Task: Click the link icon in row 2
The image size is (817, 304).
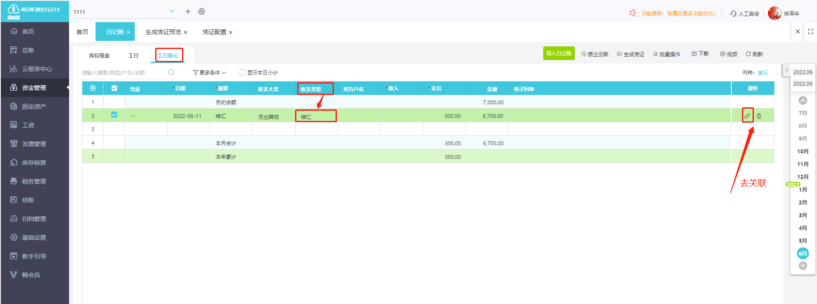Action: tap(747, 116)
